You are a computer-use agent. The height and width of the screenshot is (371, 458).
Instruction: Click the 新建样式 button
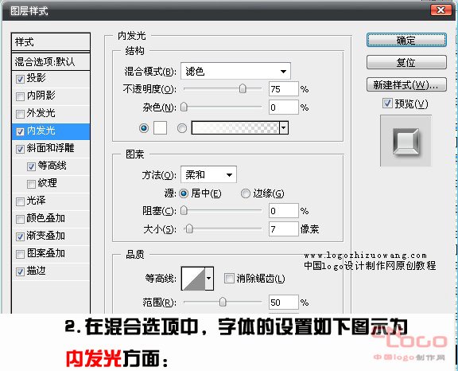406,84
